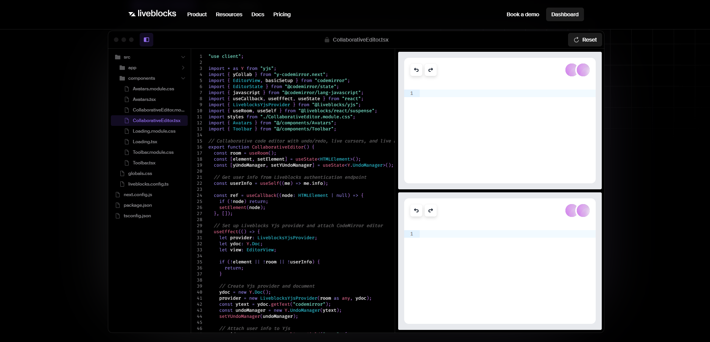Toggle the file sidebar panel
This screenshot has width=710, height=342.
point(146,40)
